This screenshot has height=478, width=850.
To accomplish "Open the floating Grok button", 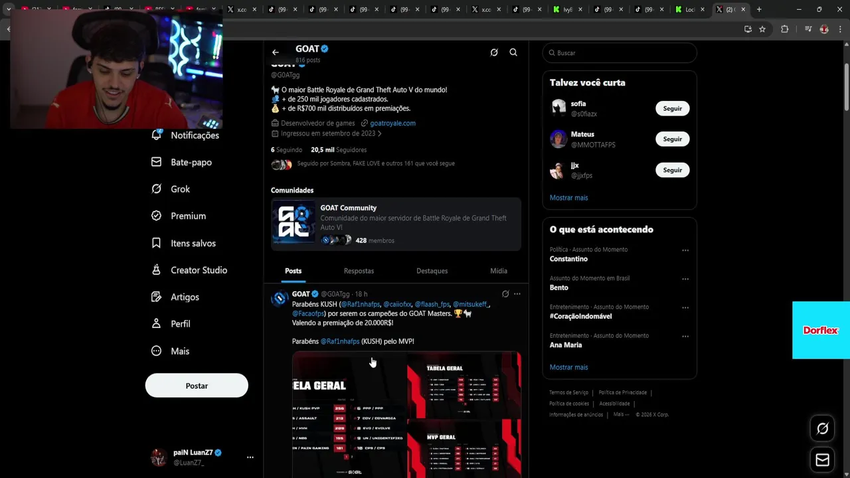I will coord(822,429).
